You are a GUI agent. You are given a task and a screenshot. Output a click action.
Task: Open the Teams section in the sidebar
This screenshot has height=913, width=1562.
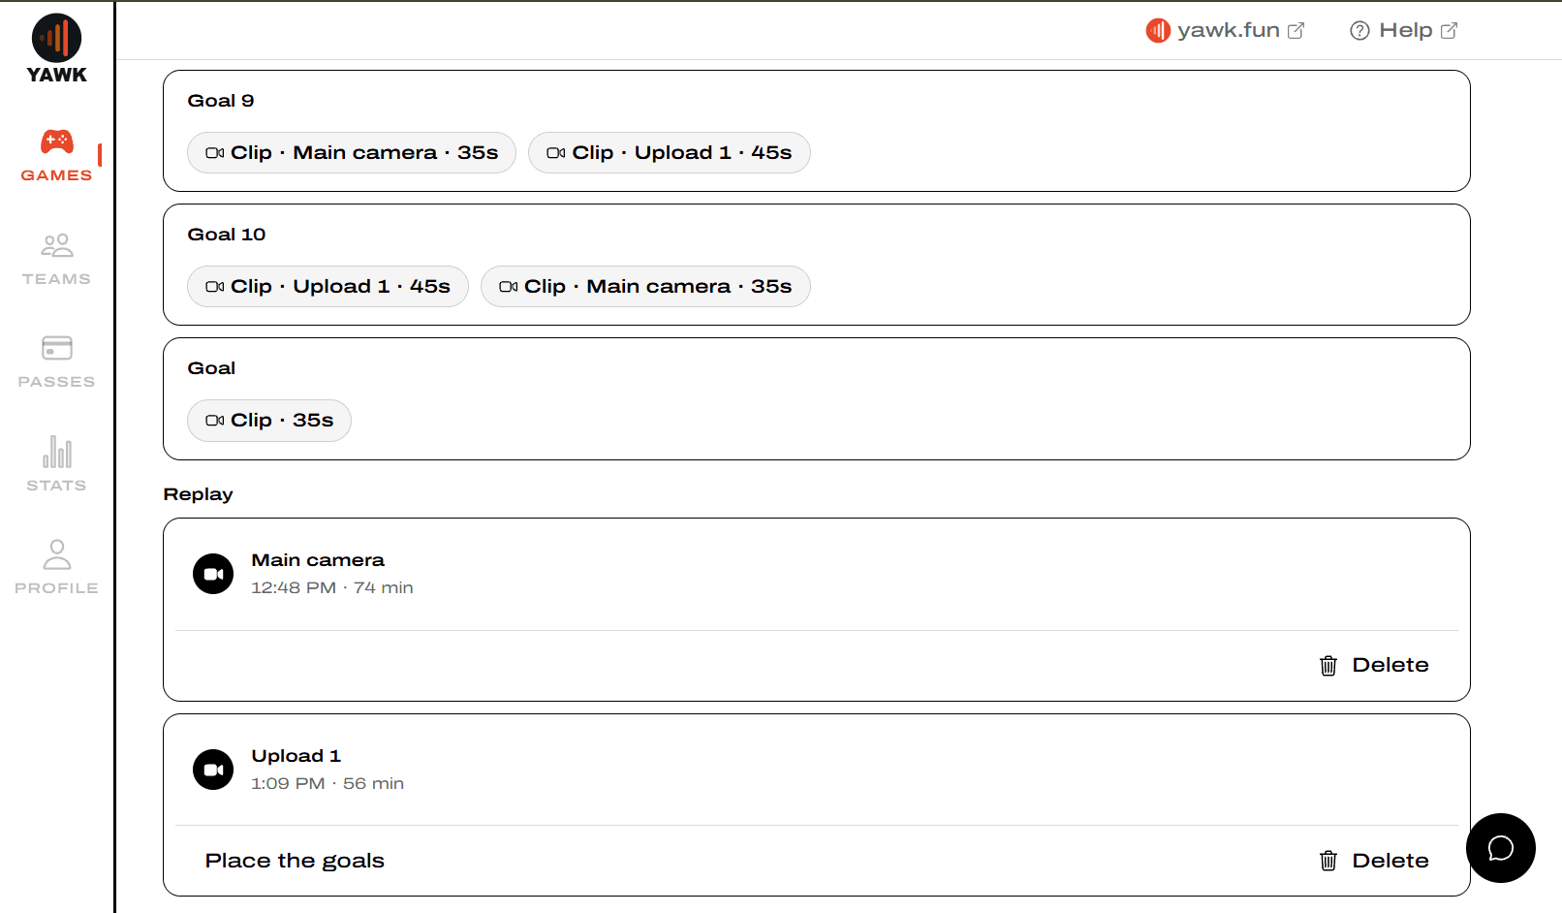coord(56,259)
